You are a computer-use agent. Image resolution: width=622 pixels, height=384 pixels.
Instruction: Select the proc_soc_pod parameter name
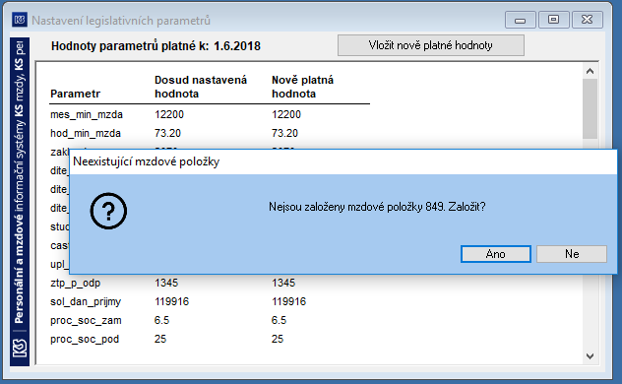(x=85, y=339)
